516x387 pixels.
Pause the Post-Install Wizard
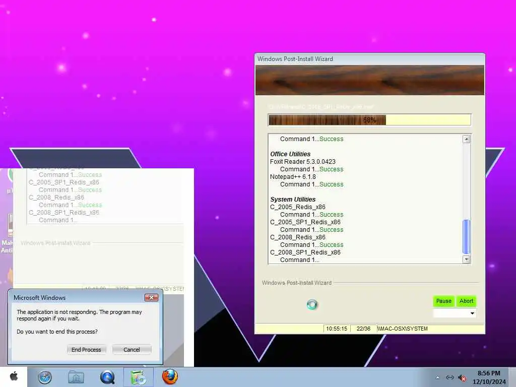coord(443,301)
